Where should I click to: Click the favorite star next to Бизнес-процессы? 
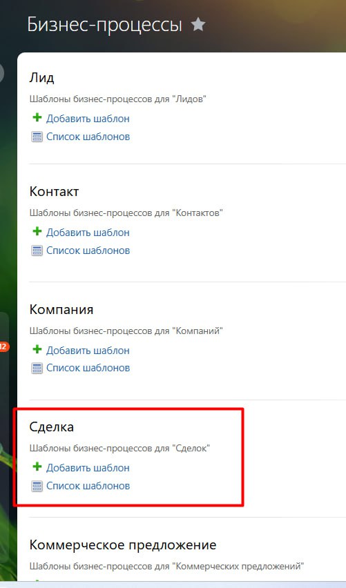click(x=198, y=25)
